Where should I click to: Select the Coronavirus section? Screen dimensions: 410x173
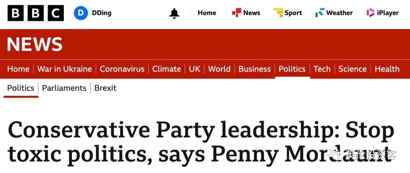(122, 69)
